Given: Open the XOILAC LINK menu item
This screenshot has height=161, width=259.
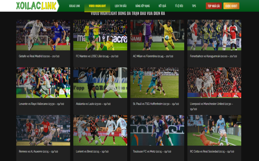Looking at the screenshot, I should coord(74,6).
